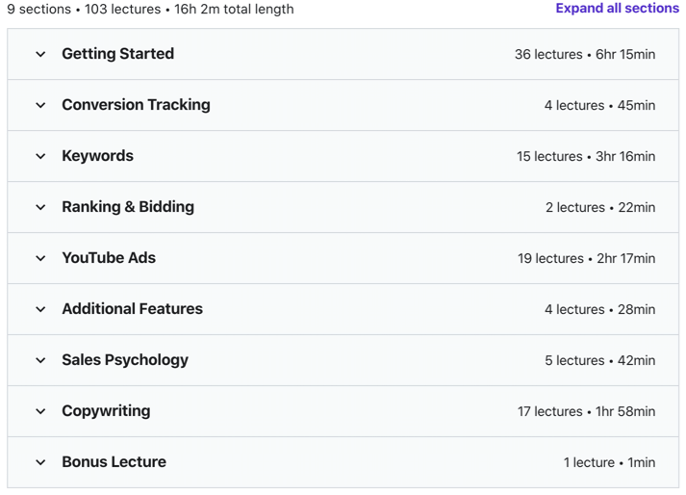Open the YouTube Ads section heading
686x495 pixels.
pos(109,258)
